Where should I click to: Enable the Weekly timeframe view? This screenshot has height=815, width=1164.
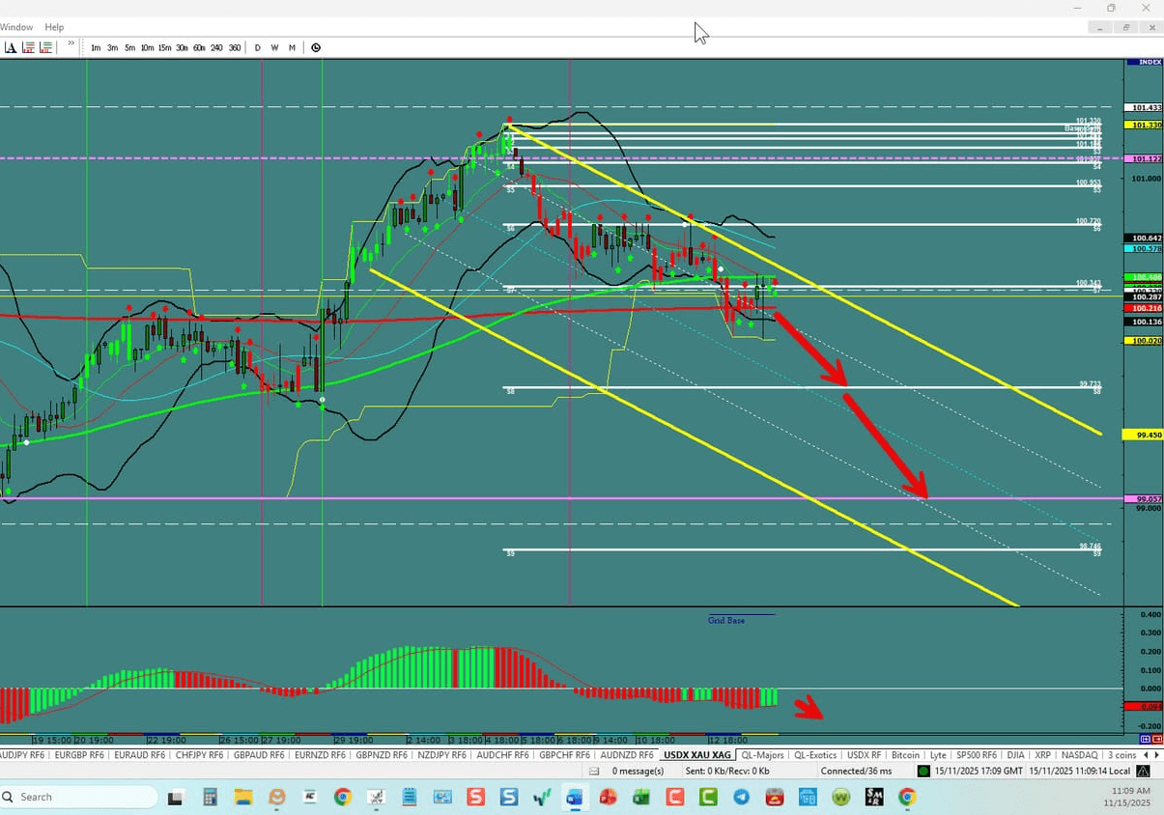click(x=274, y=47)
